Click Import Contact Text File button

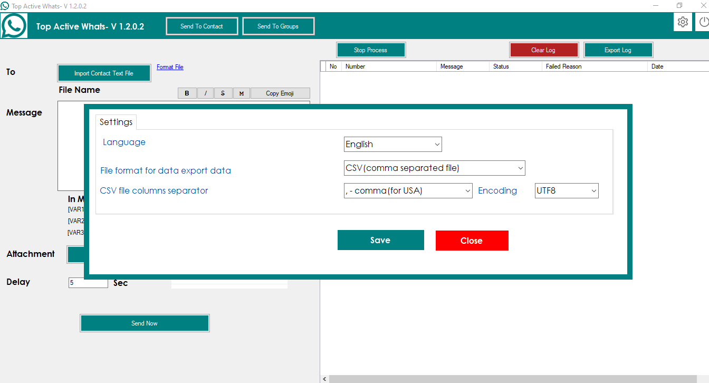(104, 73)
